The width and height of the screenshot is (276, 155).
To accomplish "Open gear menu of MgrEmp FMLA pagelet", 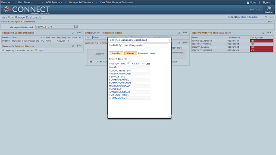I will [269, 33].
